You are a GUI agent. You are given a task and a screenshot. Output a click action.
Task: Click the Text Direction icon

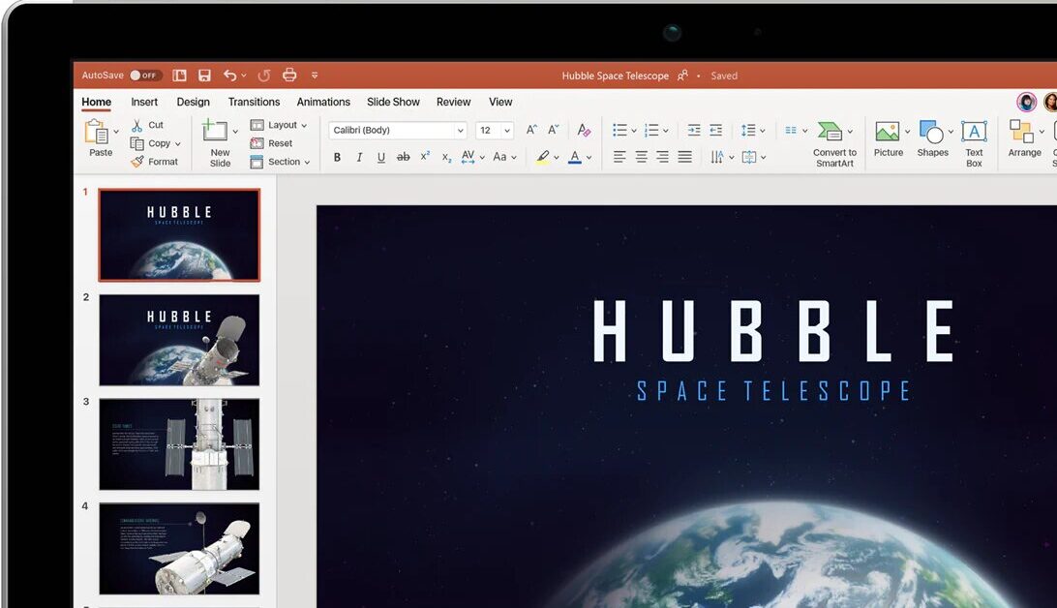[716, 157]
